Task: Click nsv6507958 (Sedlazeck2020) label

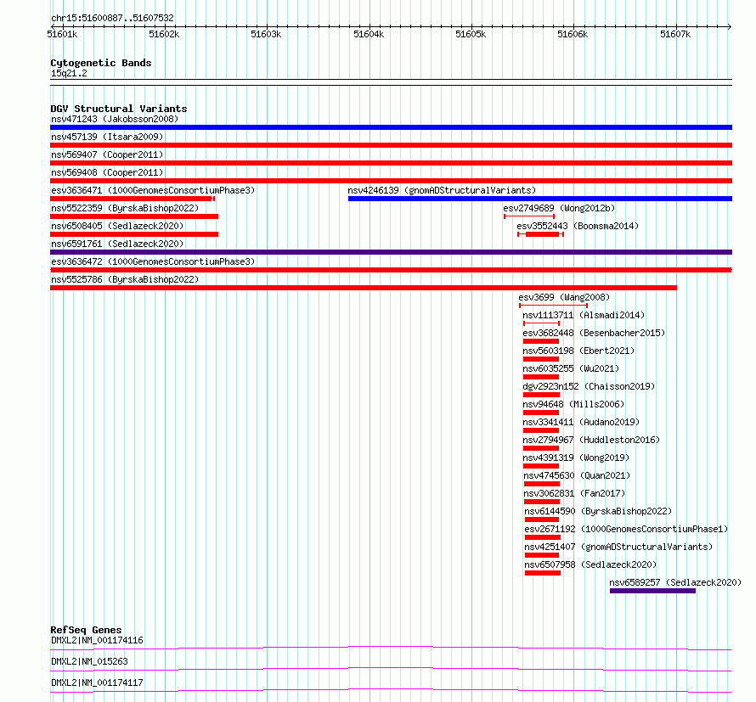Action: (x=590, y=564)
